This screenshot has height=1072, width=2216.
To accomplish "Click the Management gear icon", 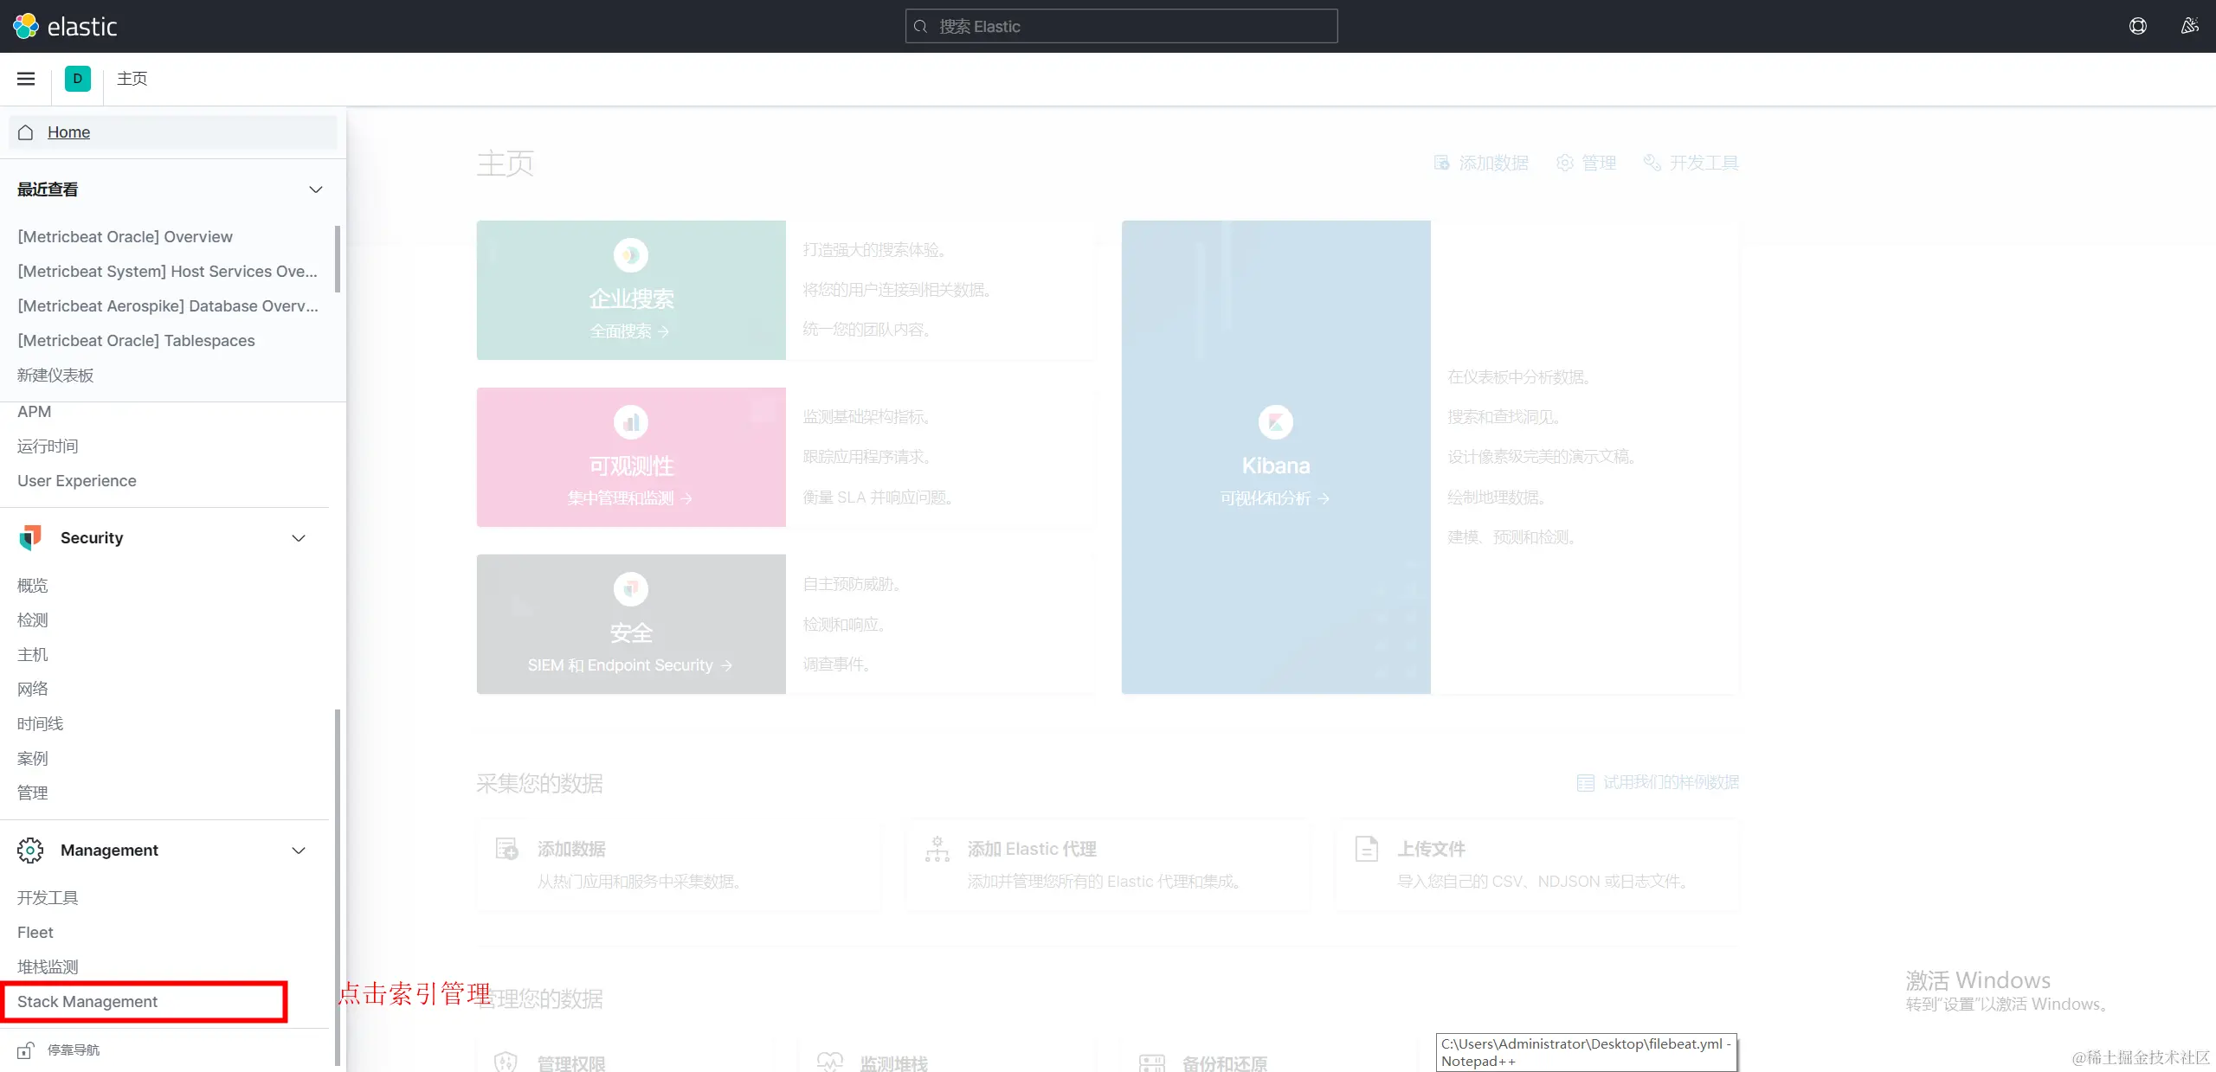I will [x=30, y=851].
